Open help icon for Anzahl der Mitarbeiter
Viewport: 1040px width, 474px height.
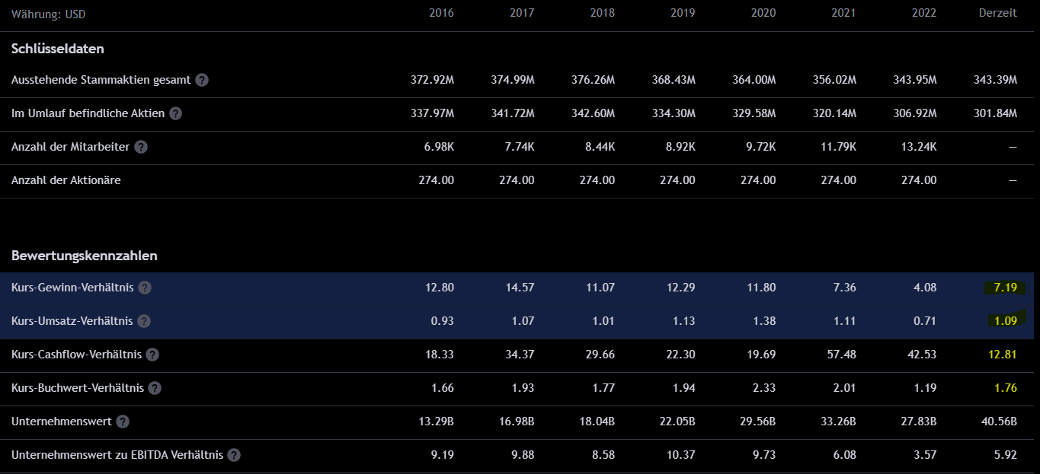click(141, 147)
